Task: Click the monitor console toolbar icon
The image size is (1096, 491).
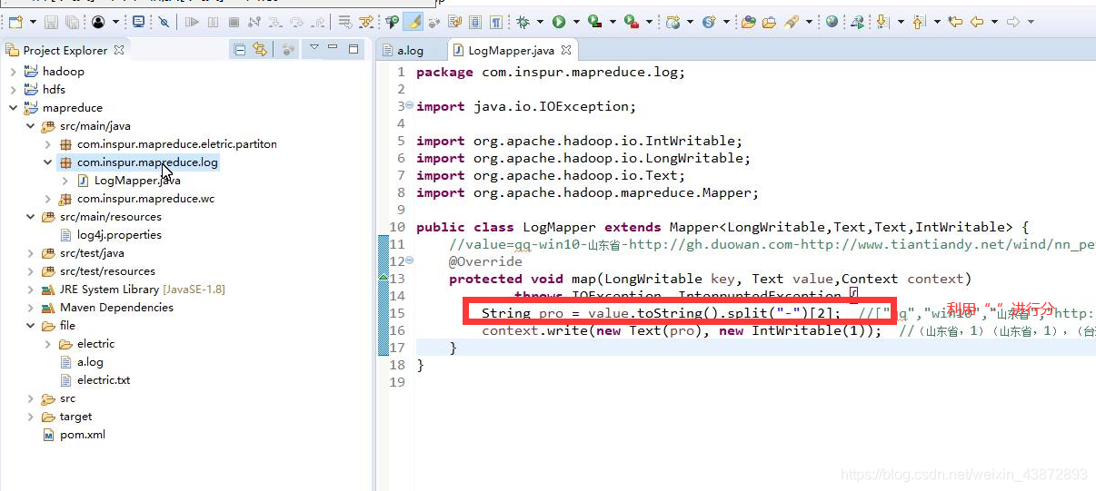Action: tap(138, 22)
